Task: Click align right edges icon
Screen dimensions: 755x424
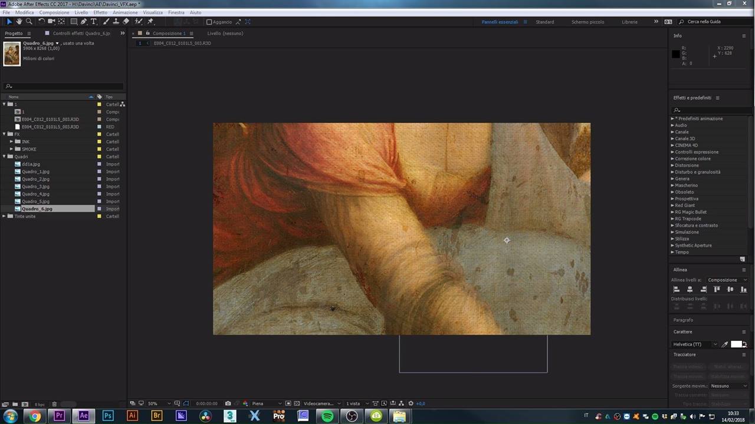Action: pyautogui.click(x=703, y=289)
